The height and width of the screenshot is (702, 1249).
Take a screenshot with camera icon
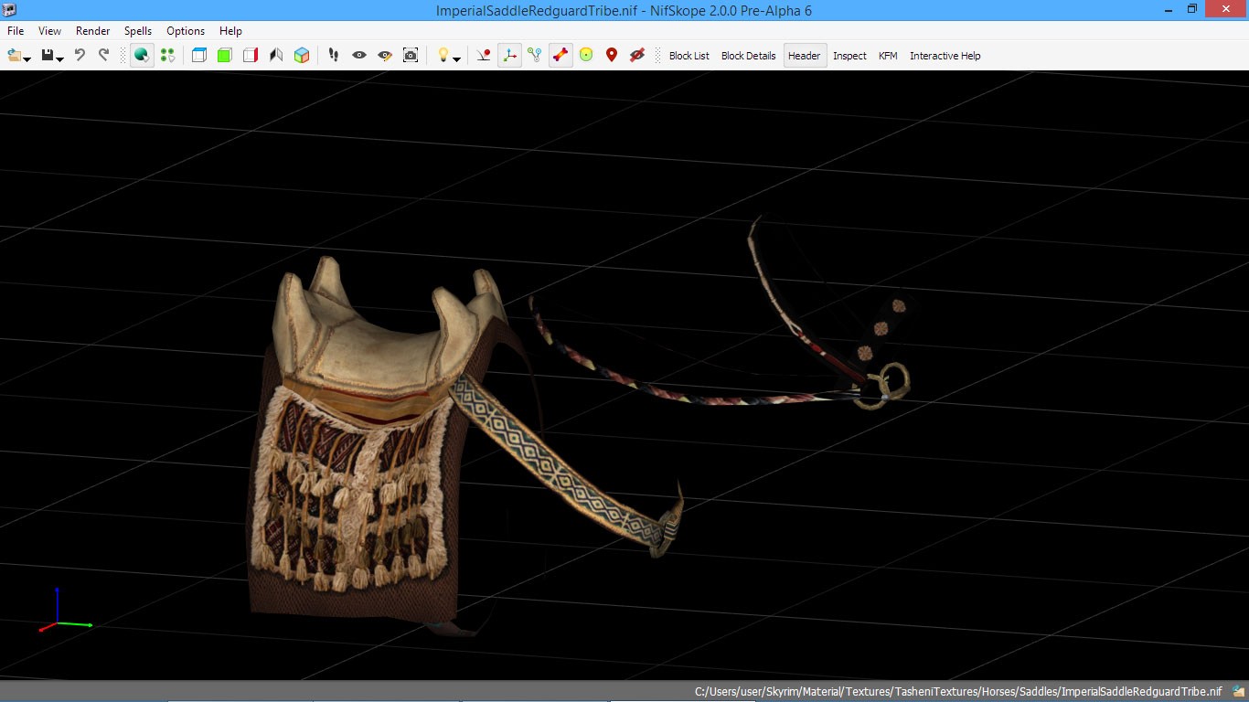411,56
